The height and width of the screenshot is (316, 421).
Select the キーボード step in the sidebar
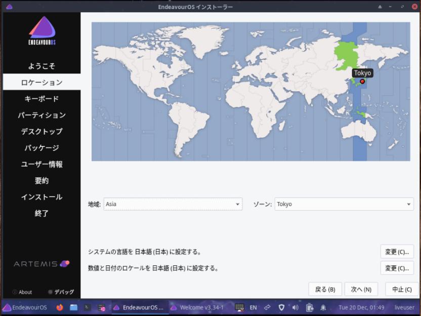(41, 99)
